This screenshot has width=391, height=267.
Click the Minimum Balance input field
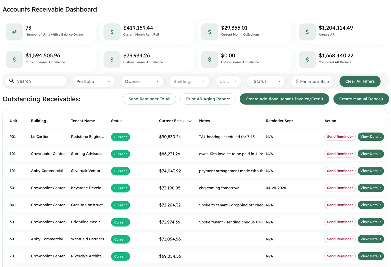(312, 81)
